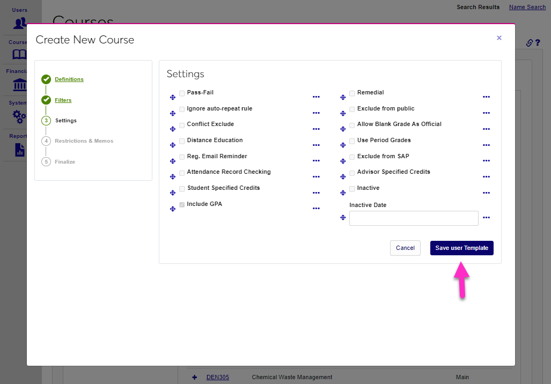
Task: Open the options menu beside Exclude from SAP
Action: pos(486,160)
